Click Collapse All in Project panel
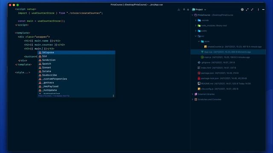 click(x=252, y=9)
